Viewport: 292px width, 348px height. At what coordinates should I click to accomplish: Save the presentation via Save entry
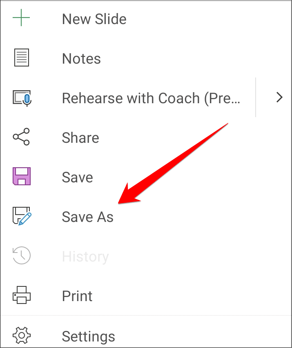77,177
